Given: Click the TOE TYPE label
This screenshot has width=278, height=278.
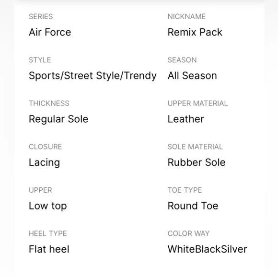Looking at the screenshot, I should click(185, 190).
